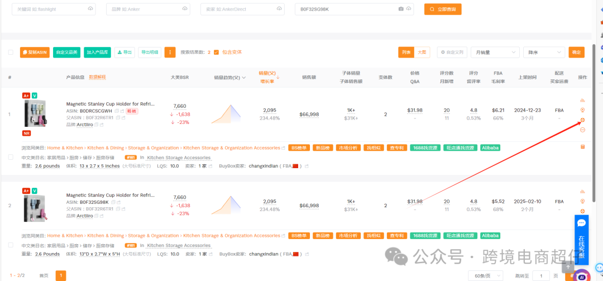Click the 导出 export button

tap(125, 53)
